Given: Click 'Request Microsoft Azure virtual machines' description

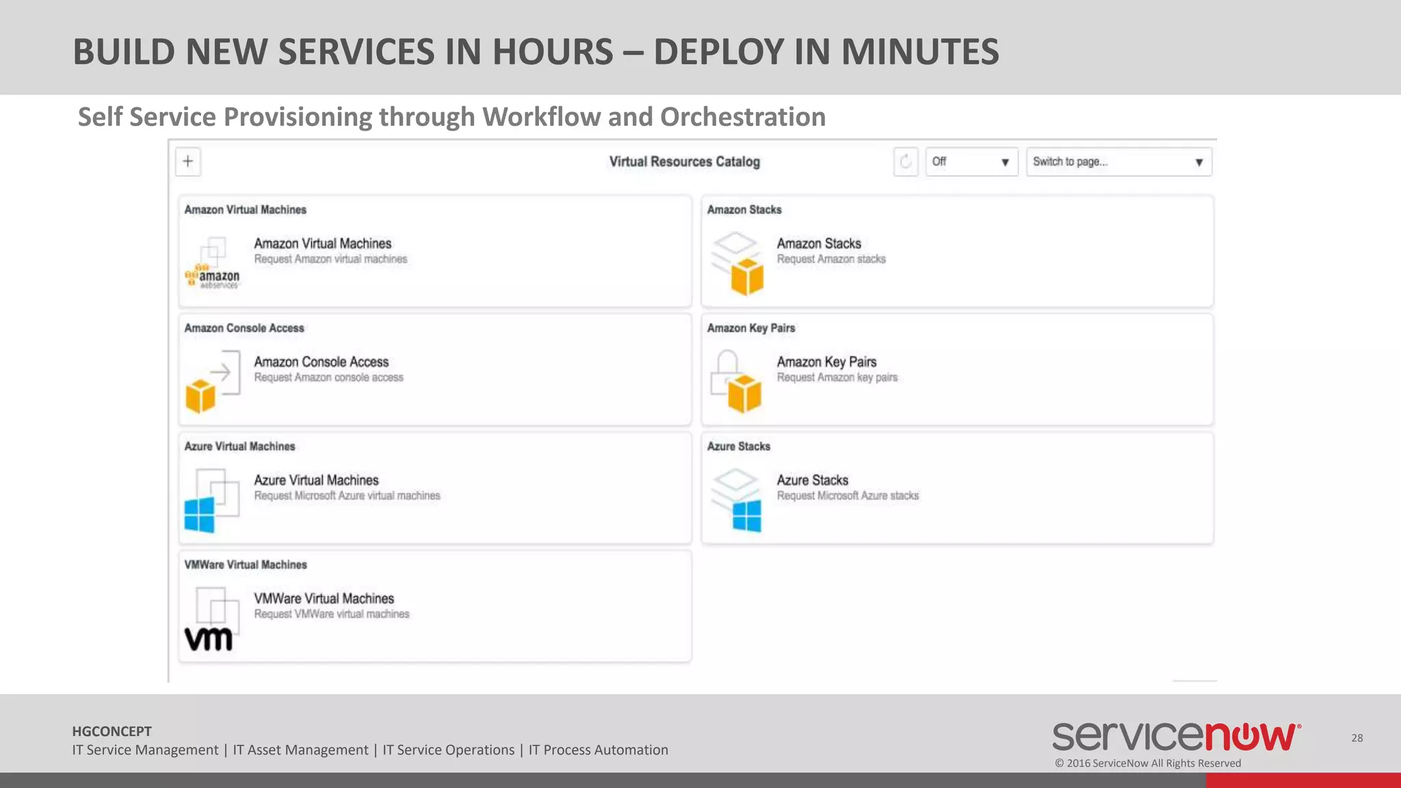Looking at the screenshot, I should 347,496.
